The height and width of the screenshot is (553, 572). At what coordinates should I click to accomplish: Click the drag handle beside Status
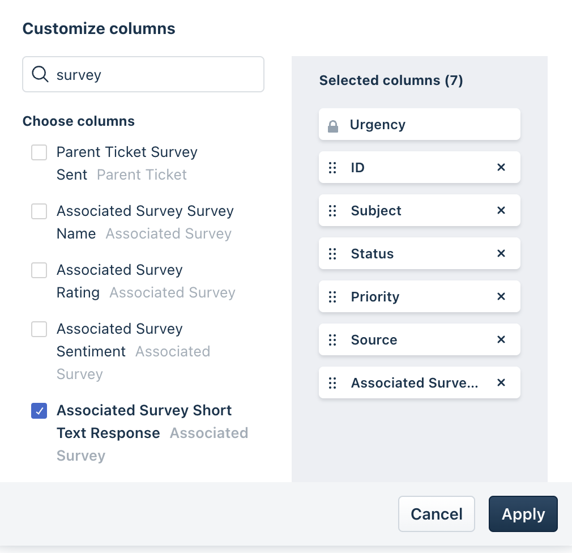(333, 254)
